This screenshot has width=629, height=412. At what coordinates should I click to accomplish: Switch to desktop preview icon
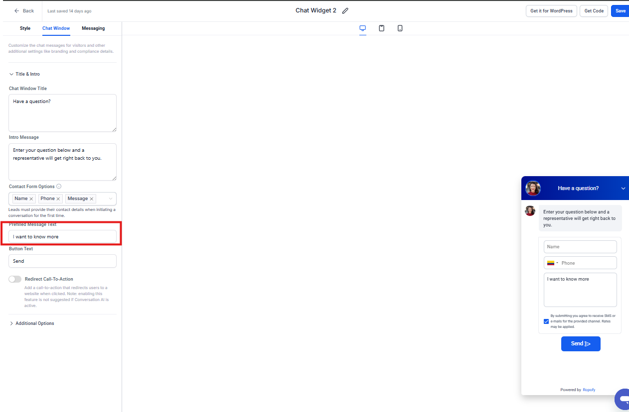click(363, 28)
